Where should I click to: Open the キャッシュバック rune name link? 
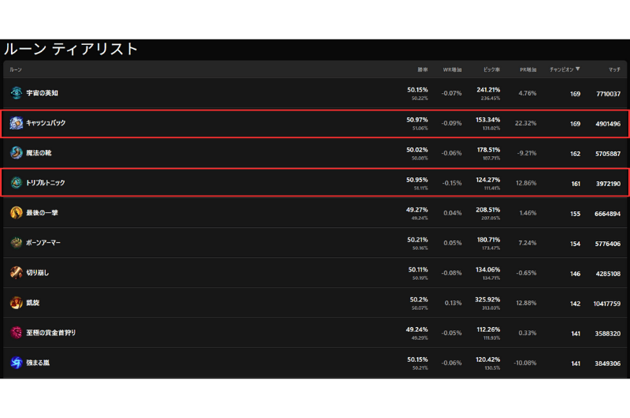(x=46, y=123)
